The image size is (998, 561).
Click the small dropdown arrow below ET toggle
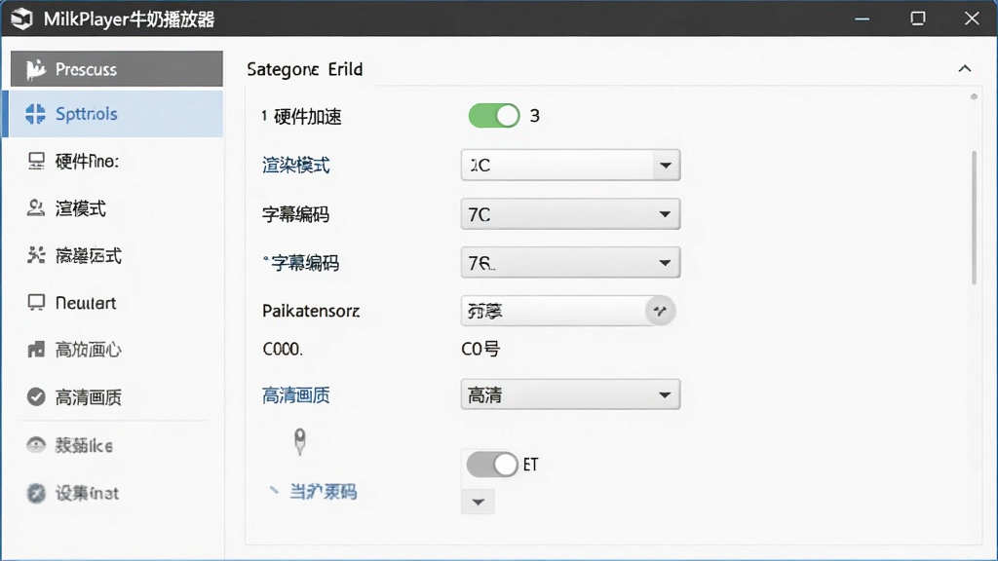point(478,502)
